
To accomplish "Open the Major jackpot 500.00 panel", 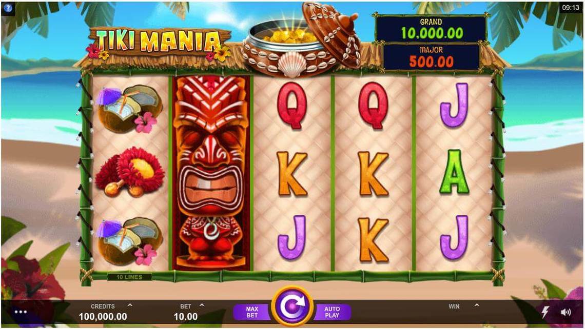I will coord(431,57).
